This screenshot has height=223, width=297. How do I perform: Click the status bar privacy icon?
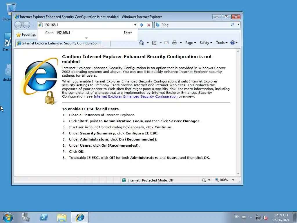[x=204, y=180]
